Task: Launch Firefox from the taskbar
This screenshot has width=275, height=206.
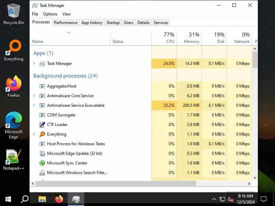Action: click(x=59, y=199)
